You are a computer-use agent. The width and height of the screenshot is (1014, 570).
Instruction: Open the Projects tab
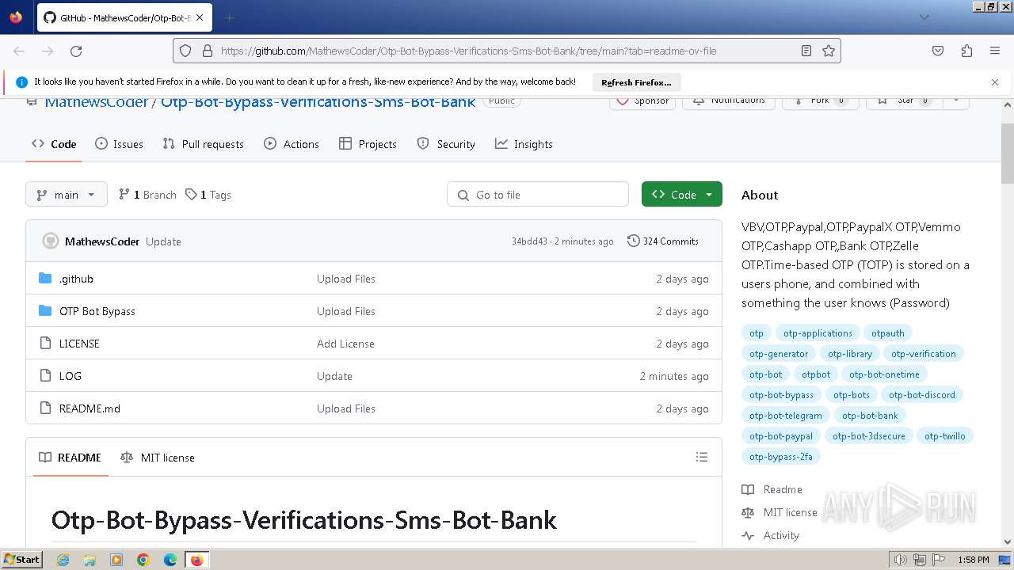coord(368,144)
